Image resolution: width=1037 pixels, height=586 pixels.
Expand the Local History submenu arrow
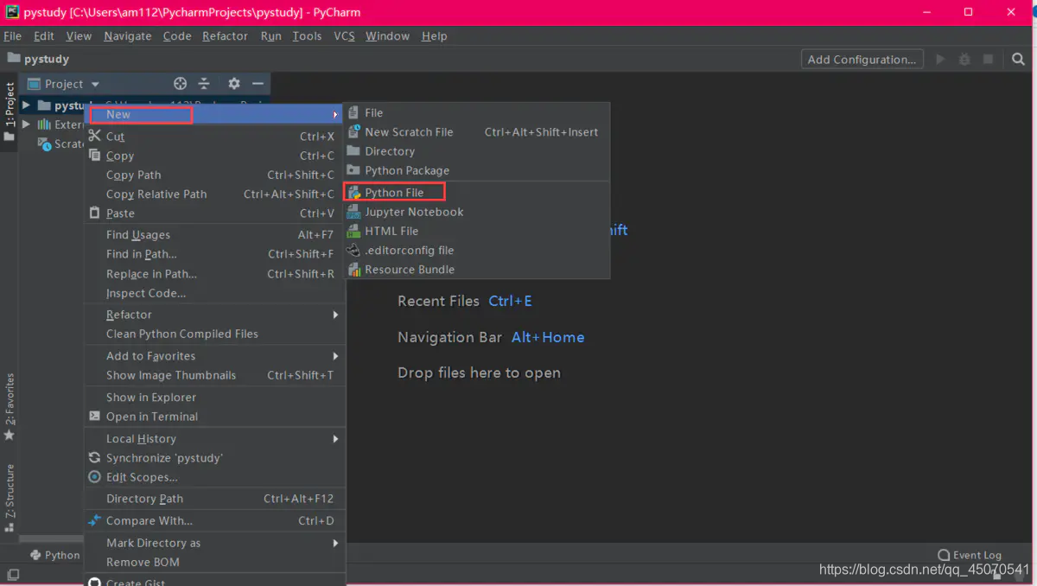335,438
